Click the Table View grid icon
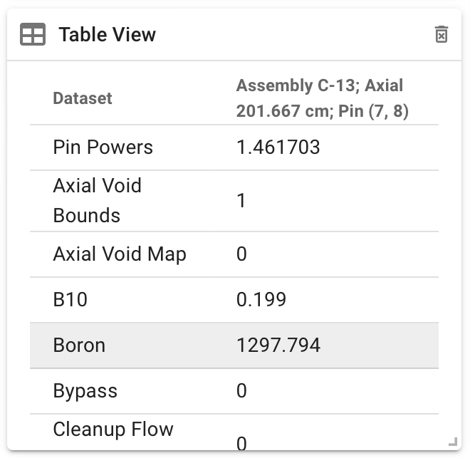The width and height of the screenshot is (470, 458). click(x=33, y=34)
